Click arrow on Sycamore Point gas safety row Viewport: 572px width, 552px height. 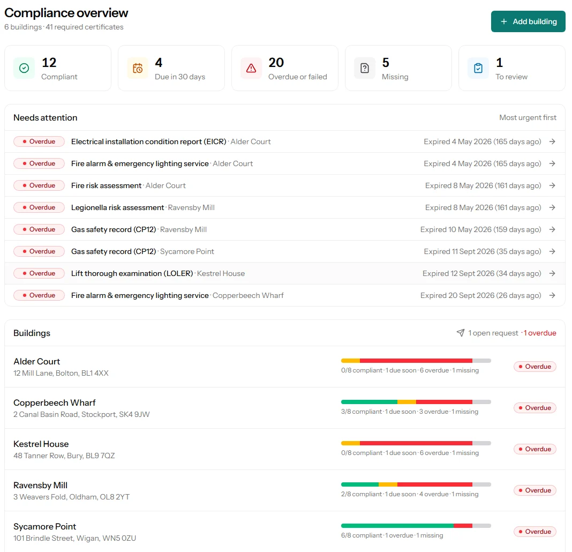[552, 251]
